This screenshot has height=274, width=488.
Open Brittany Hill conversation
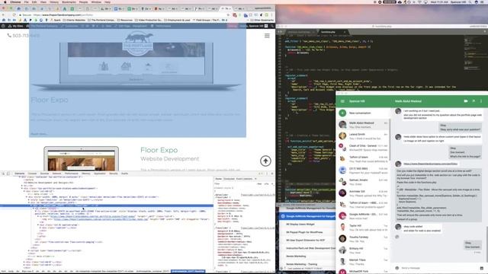point(363,250)
